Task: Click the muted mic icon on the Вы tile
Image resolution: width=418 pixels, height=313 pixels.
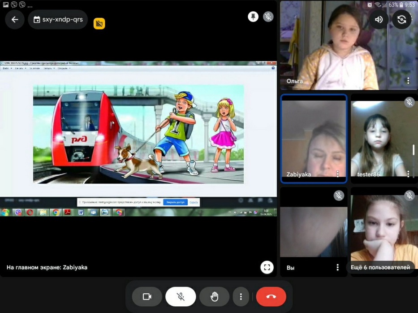Action: click(339, 196)
